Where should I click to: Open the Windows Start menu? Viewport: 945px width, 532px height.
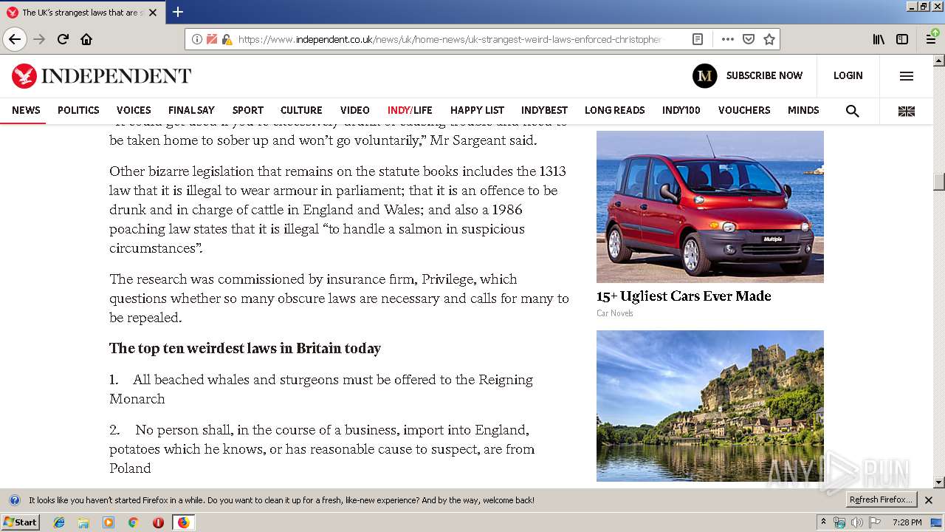21,522
